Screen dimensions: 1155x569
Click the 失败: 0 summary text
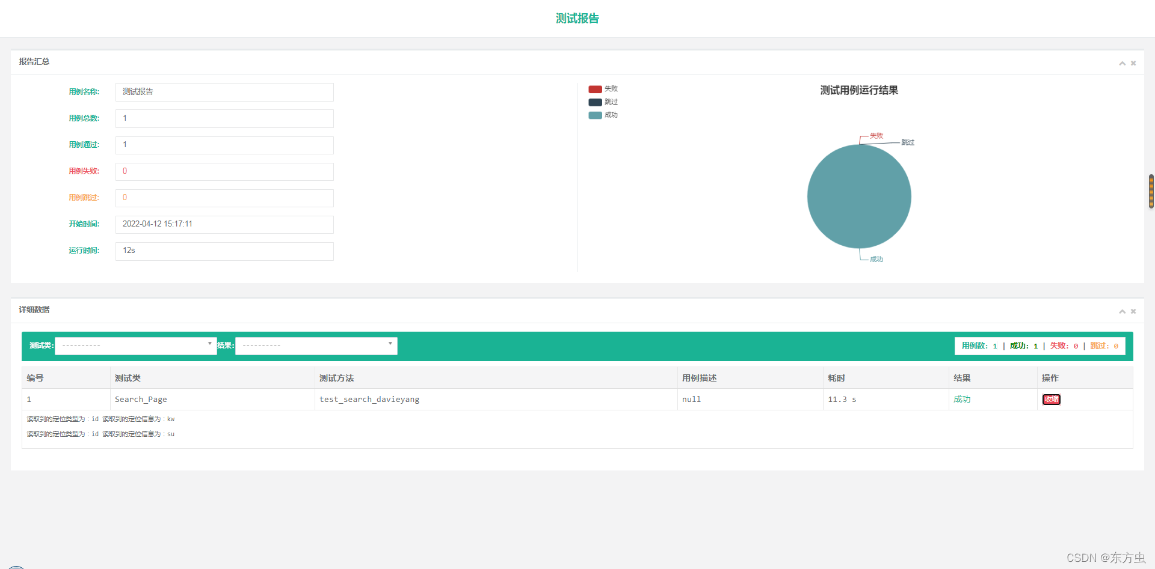pos(1064,346)
